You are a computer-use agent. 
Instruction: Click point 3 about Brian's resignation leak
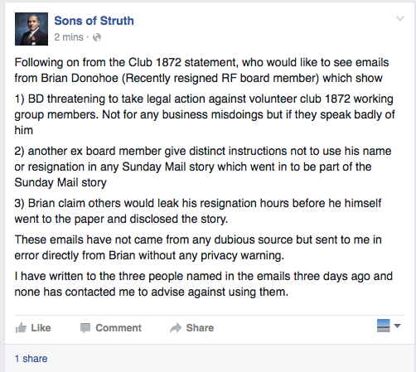(198, 211)
